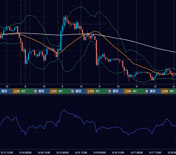Click the 早 early-session block before 5/16 東京
Screen dimensions: 176x155
109,91
